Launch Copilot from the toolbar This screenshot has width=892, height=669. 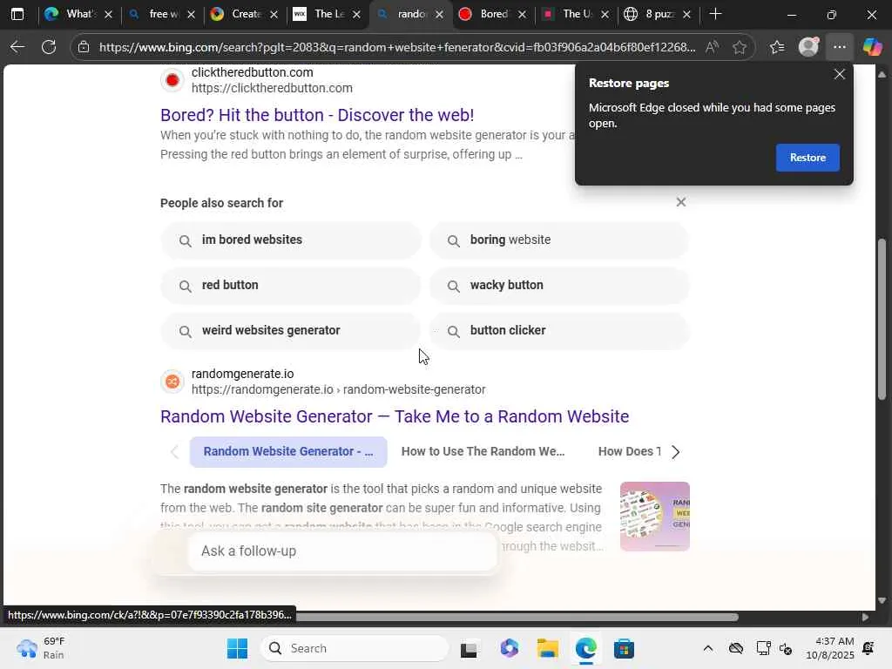pyautogui.click(x=871, y=47)
